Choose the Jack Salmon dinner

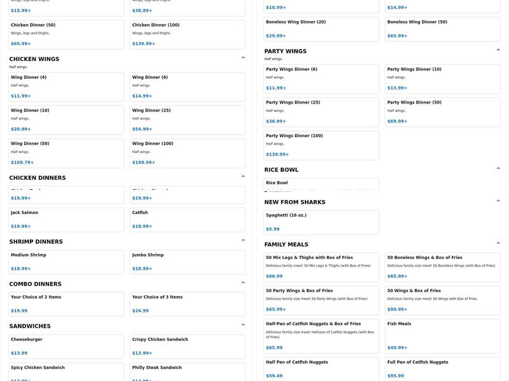66,219
